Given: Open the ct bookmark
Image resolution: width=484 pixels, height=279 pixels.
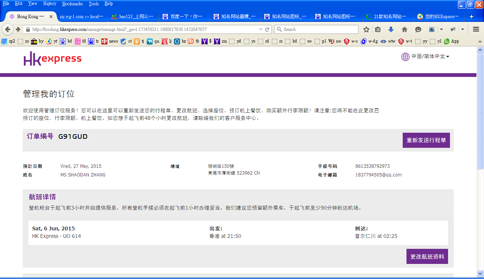Looking at the screenshot, I should 126,41.
